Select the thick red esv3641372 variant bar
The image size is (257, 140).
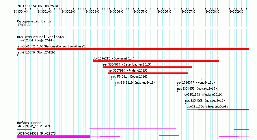[133, 49]
